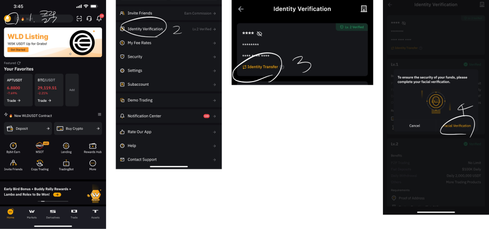The width and height of the screenshot is (489, 229).
Task: Tap Trade under APTUSDT
Action: 14,101
